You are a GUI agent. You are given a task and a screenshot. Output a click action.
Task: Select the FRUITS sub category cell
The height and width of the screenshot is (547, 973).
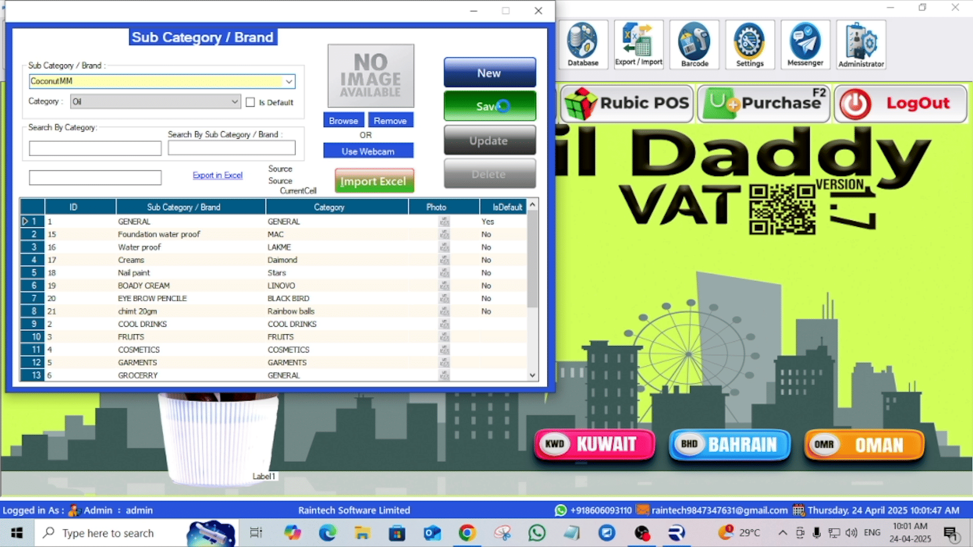tap(191, 337)
